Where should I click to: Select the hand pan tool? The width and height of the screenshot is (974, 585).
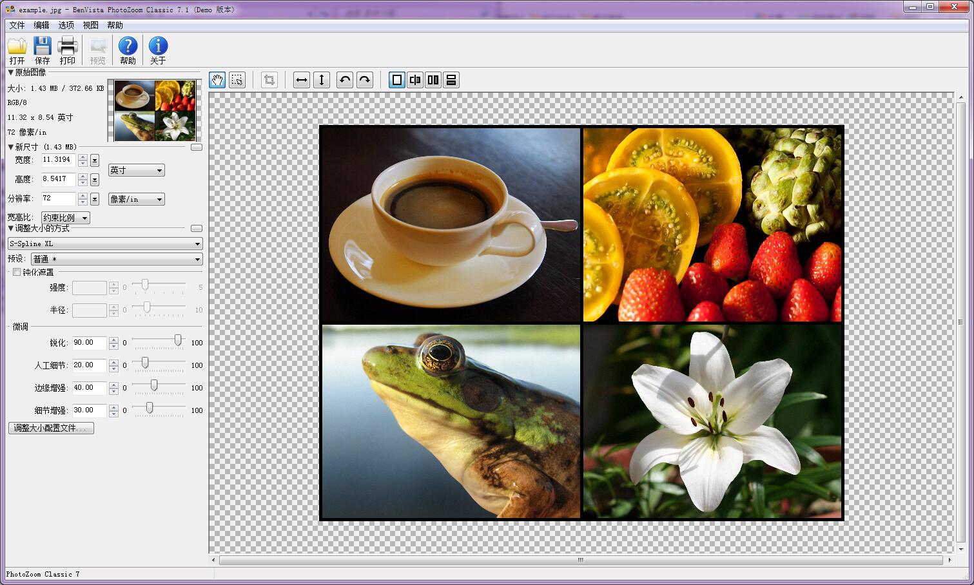pos(217,80)
